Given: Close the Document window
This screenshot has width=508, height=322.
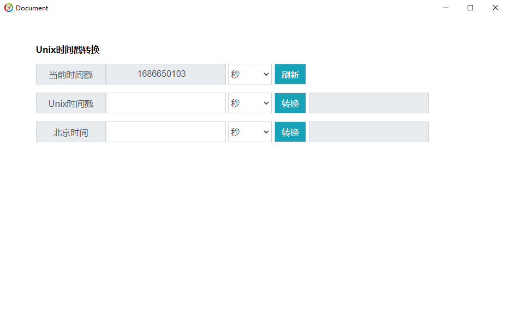Looking at the screenshot, I should click(495, 8).
